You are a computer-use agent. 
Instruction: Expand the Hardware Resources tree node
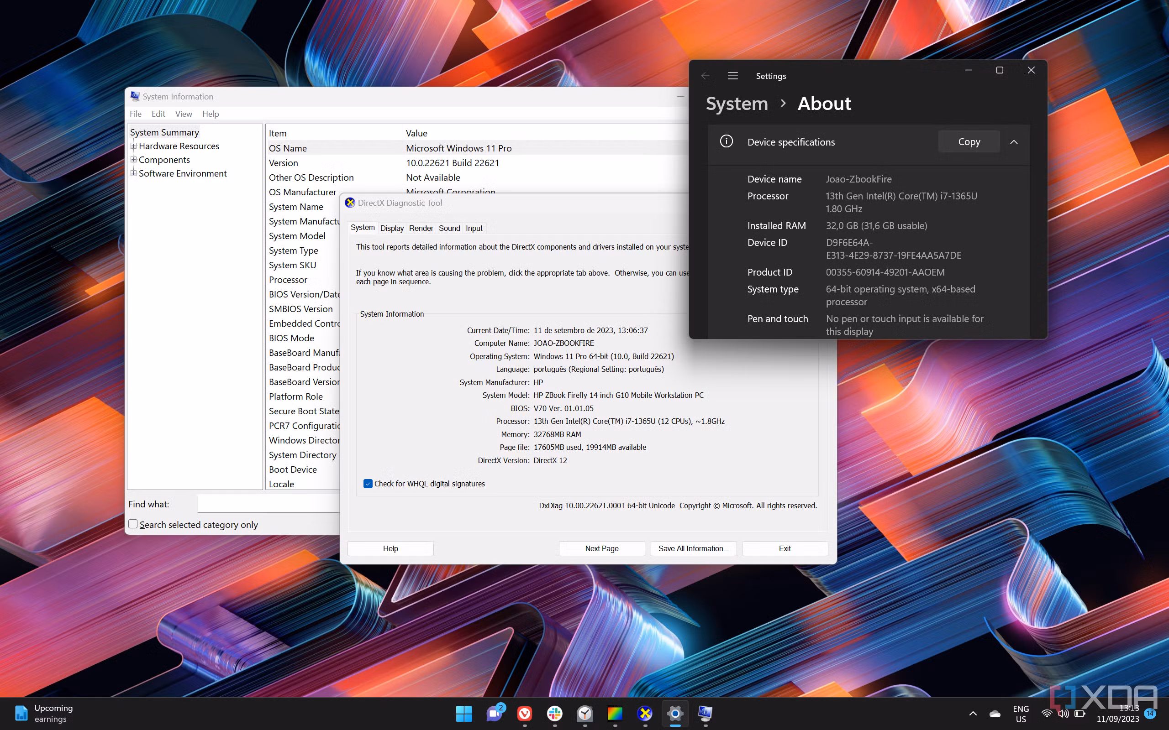(x=134, y=146)
